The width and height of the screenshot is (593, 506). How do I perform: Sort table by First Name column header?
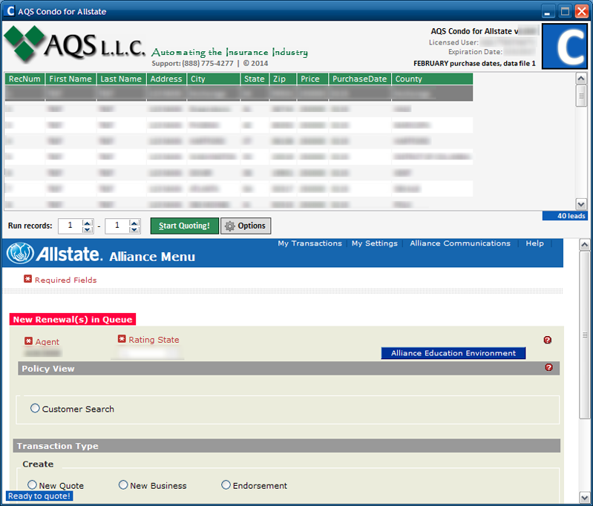[71, 79]
